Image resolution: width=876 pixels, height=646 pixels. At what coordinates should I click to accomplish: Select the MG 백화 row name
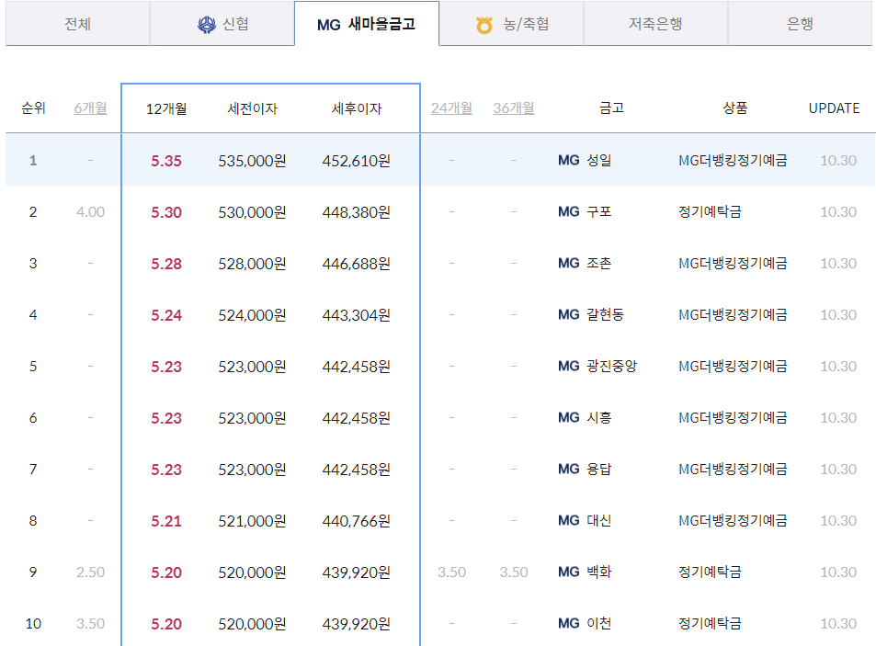coord(585,572)
